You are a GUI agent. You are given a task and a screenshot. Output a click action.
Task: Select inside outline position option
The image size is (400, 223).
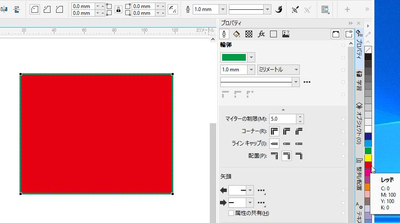299,156
